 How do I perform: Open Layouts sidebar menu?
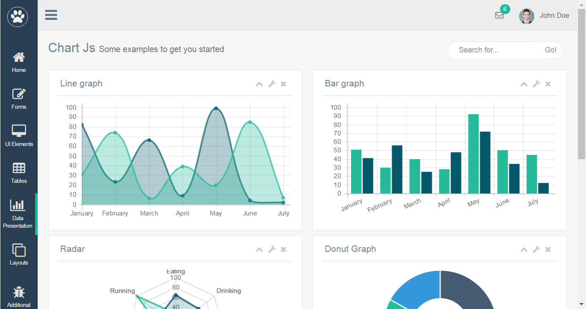pos(19,255)
